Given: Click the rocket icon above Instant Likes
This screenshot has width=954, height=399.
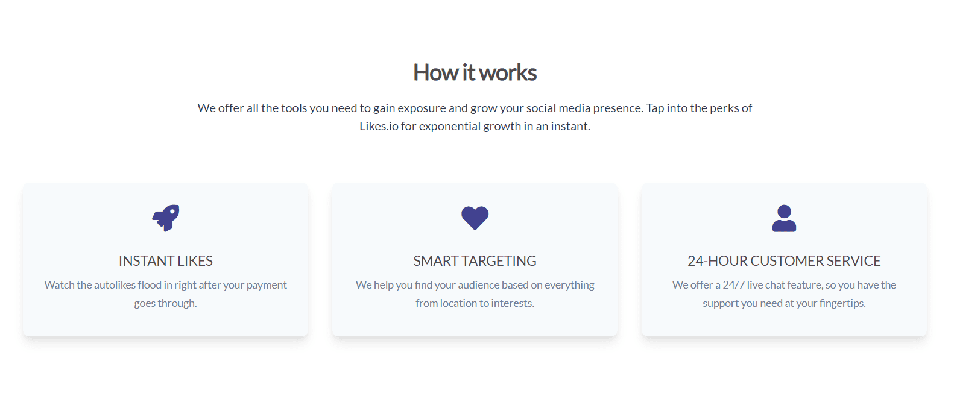Looking at the screenshot, I should tap(166, 218).
